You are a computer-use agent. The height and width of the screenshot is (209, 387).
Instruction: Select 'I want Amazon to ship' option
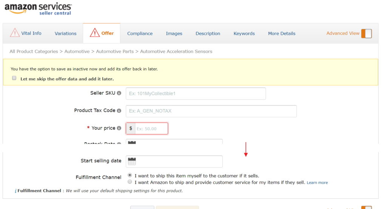click(130, 182)
